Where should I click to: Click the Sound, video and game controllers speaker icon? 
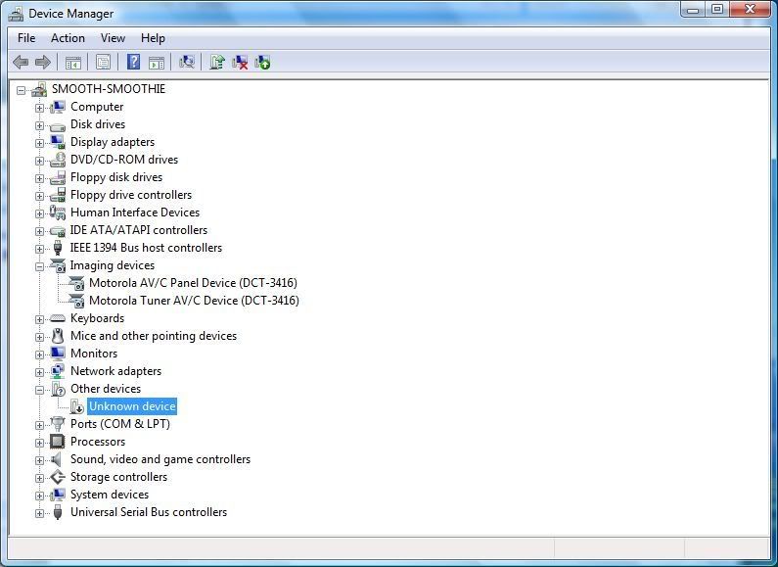[57, 459]
